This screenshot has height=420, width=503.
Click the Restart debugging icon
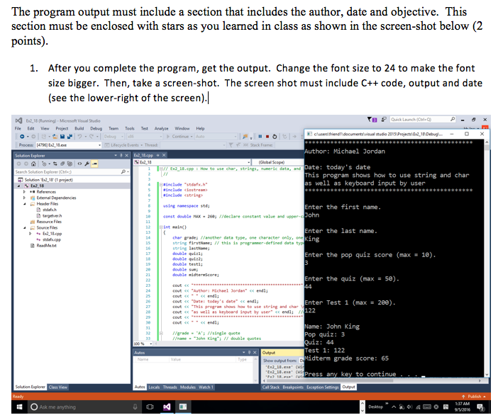click(x=275, y=137)
